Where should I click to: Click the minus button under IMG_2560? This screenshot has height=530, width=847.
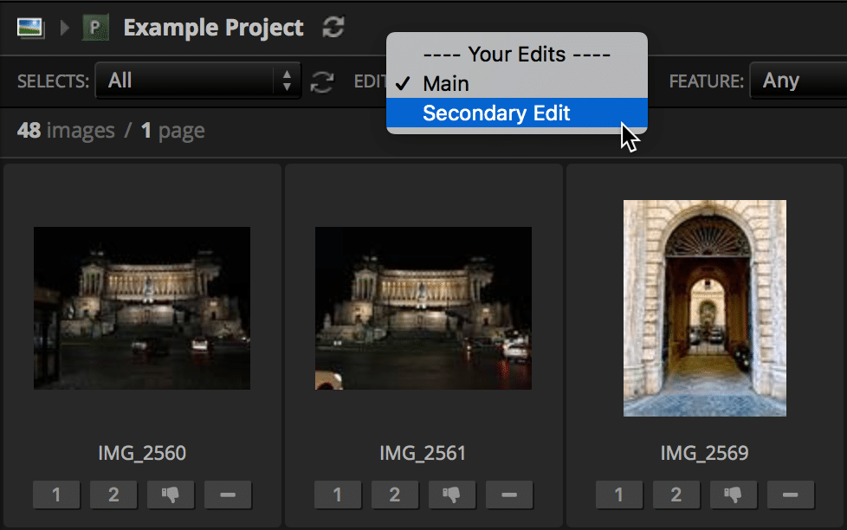point(228,495)
